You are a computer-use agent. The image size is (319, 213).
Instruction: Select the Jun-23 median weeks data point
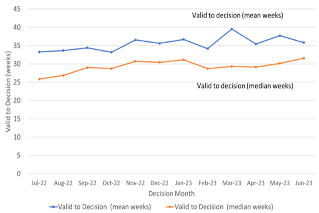[304, 58]
